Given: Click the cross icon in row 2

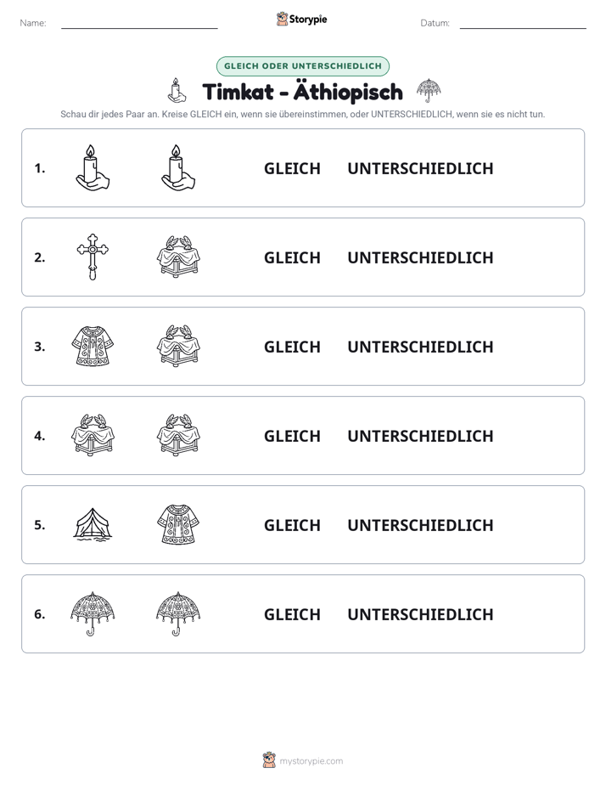Looking at the screenshot, I should pos(93,257).
